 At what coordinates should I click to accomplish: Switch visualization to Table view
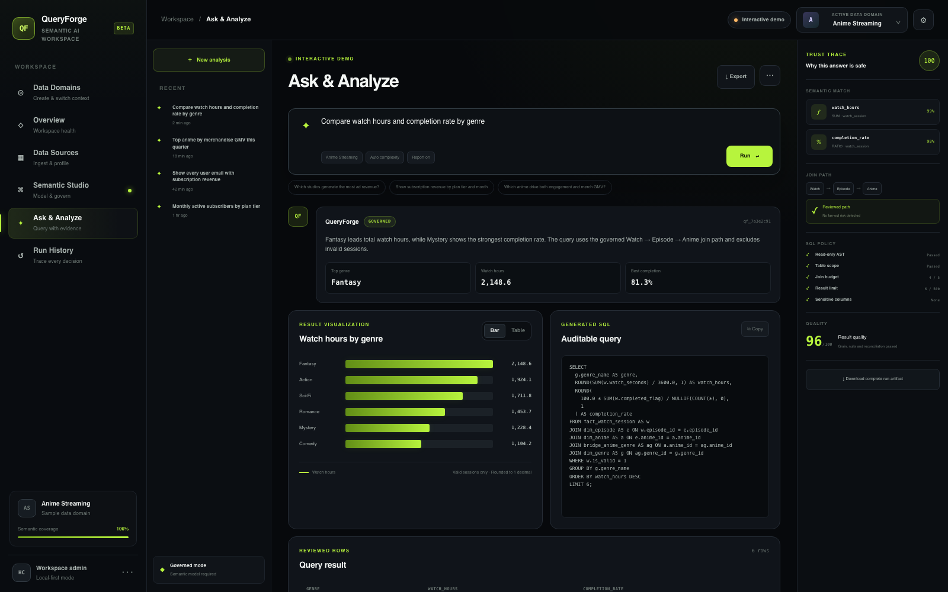[x=518, y=330]
